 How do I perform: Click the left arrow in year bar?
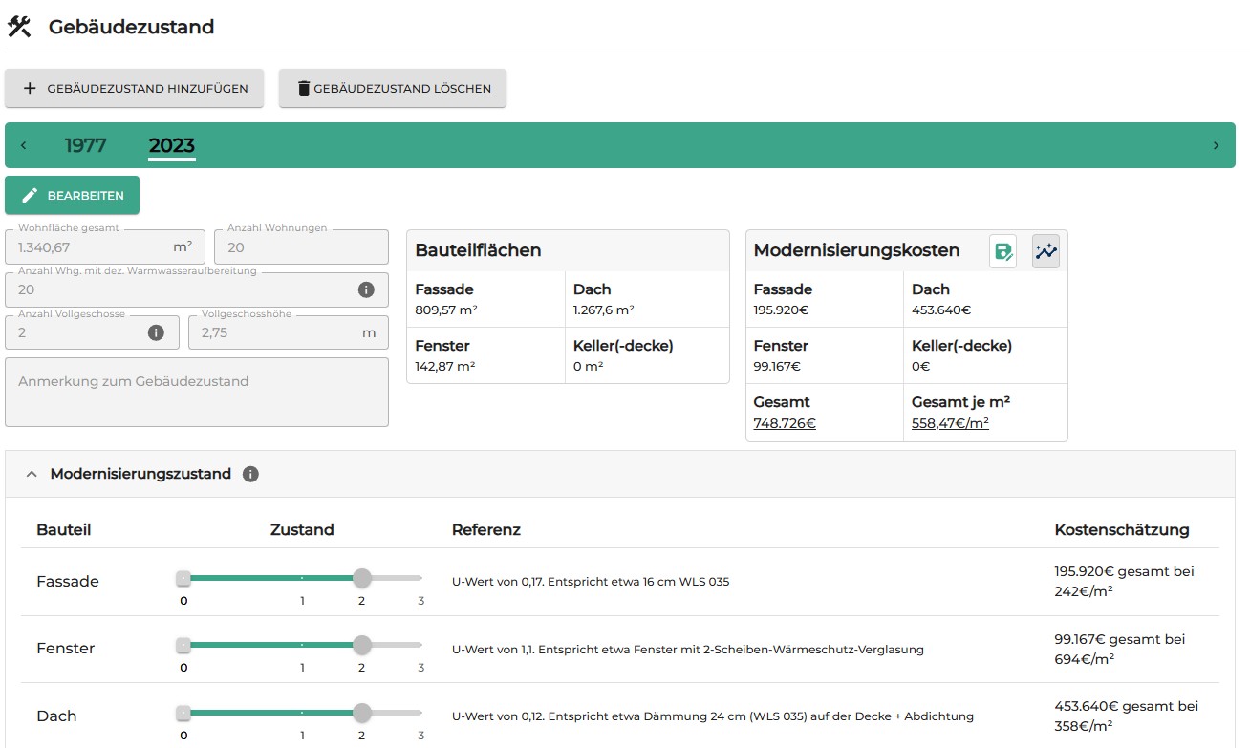[24, 145]
